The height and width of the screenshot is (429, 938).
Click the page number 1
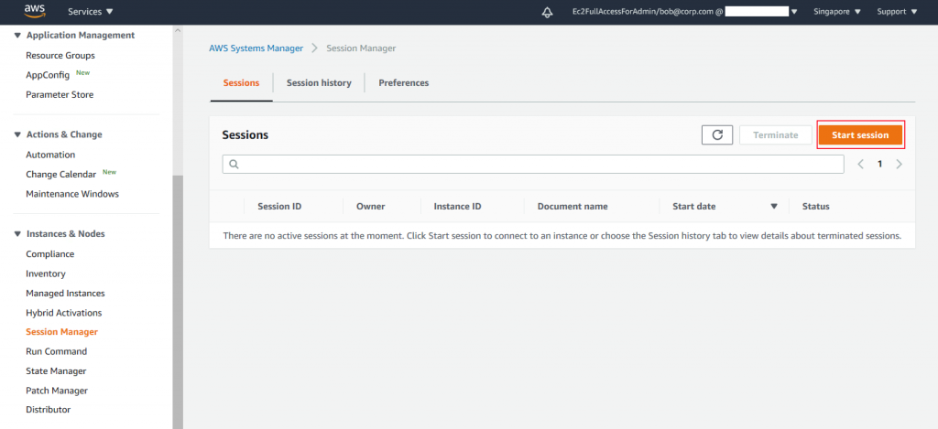pyautogui.click(x=879, y=165)
